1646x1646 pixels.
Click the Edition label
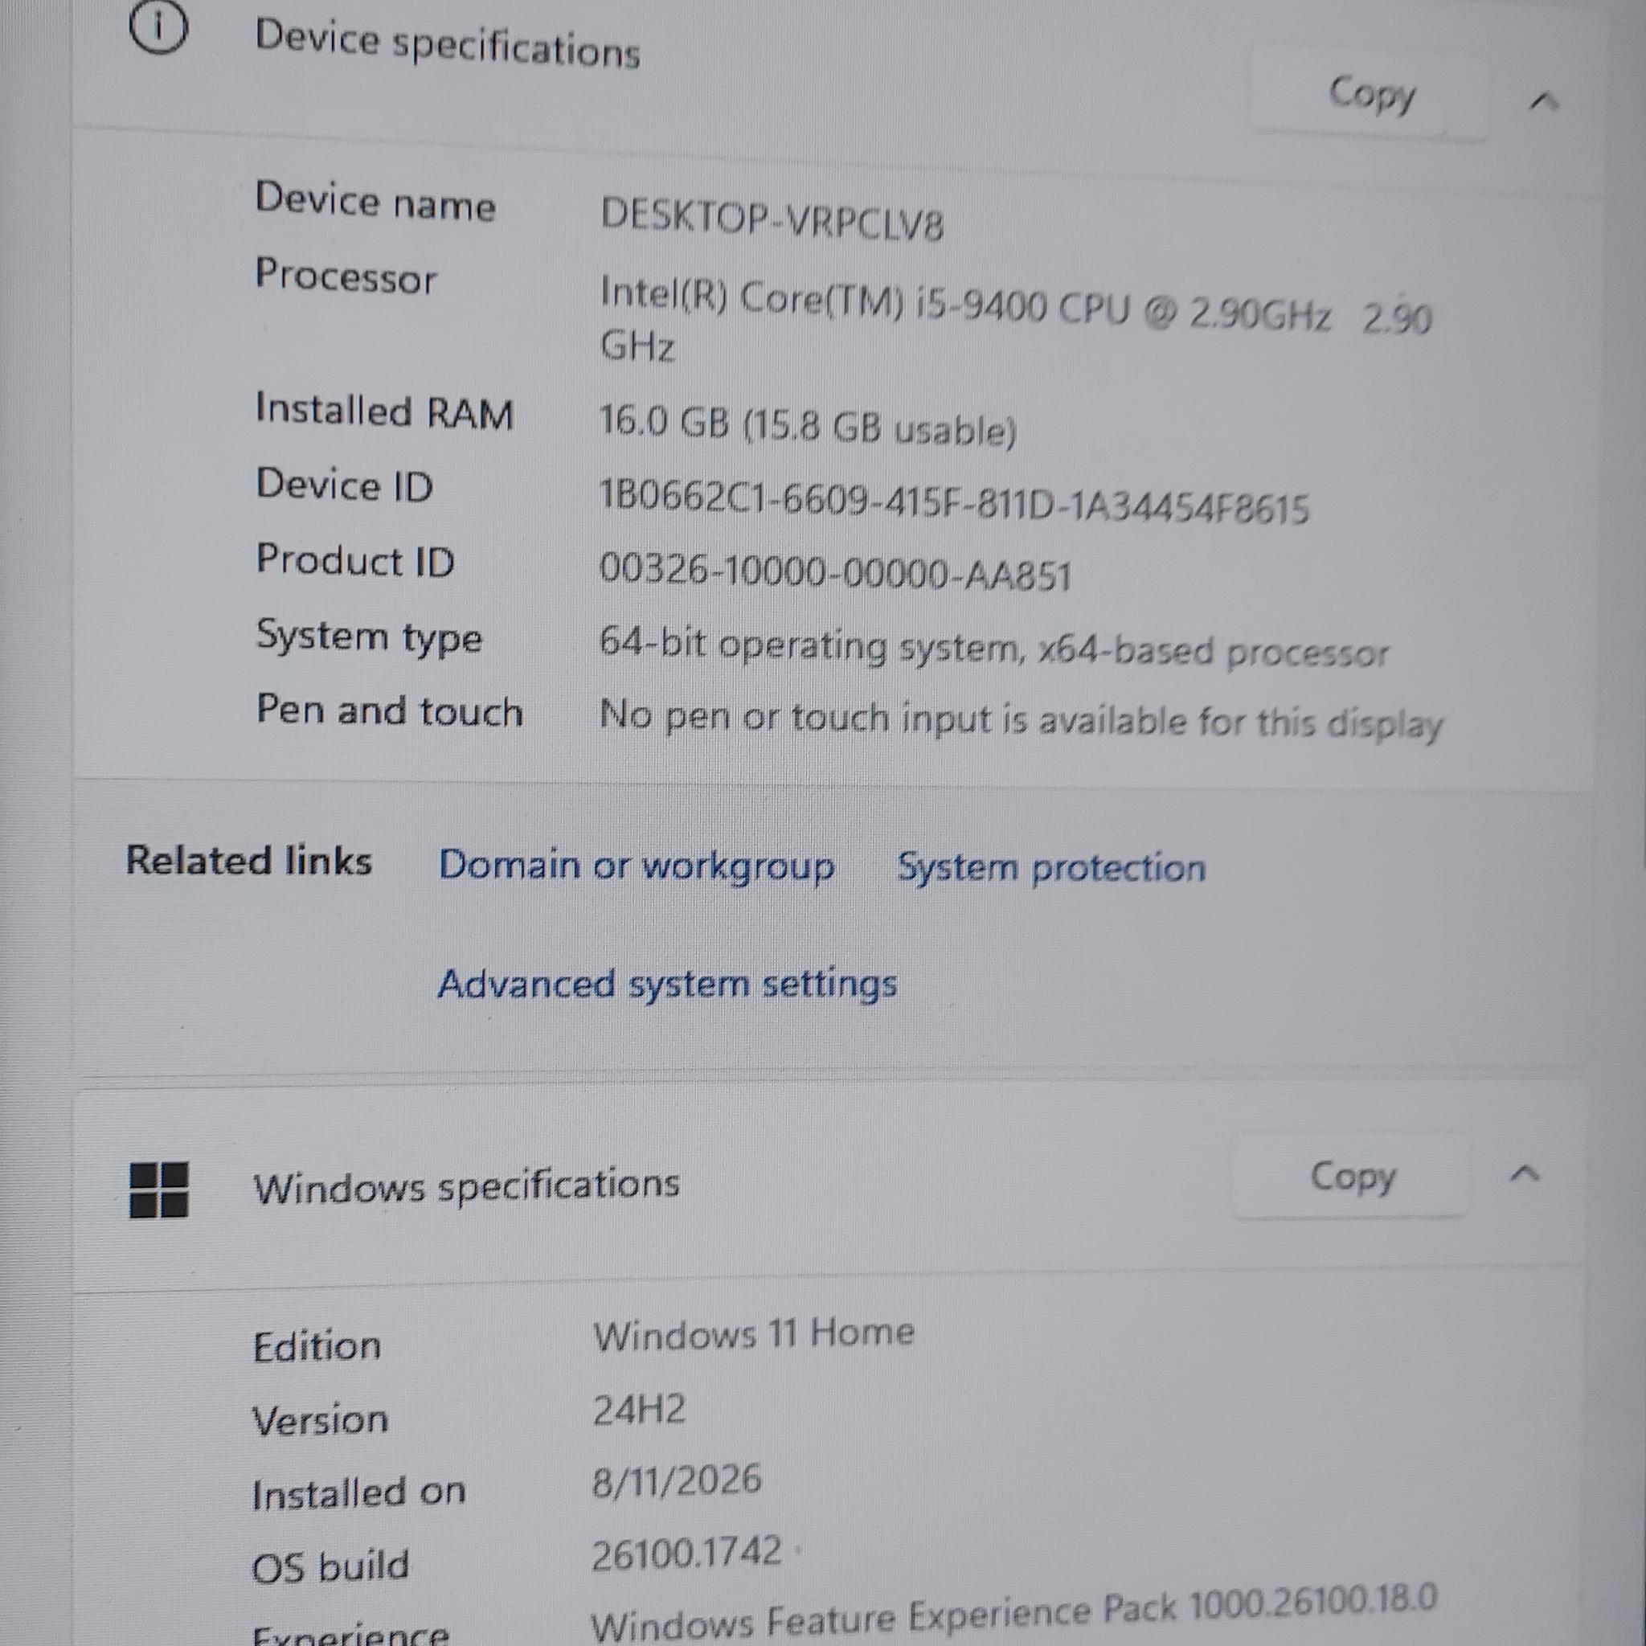317,1347
